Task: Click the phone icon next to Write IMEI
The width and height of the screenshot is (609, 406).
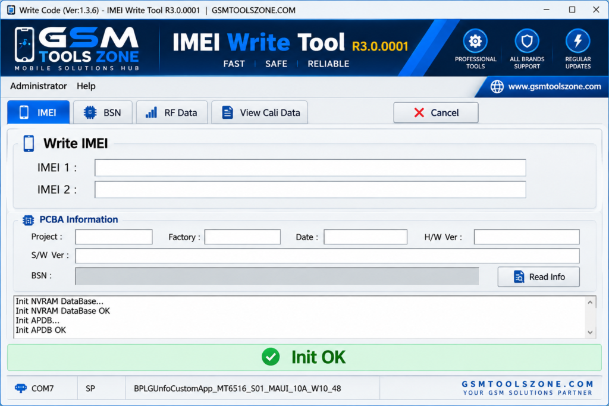Action: (x=29, y=144)
